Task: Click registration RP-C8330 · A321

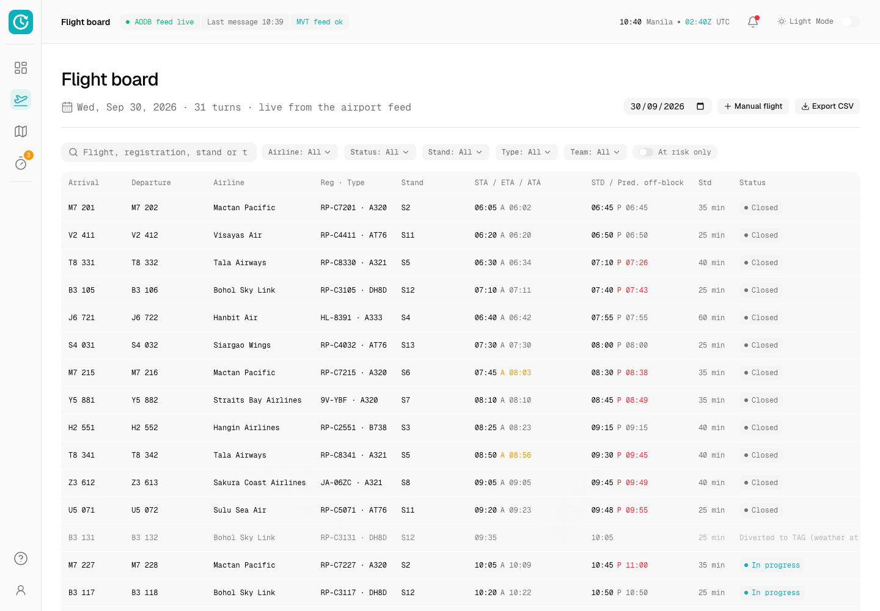Action: (354, 263)
